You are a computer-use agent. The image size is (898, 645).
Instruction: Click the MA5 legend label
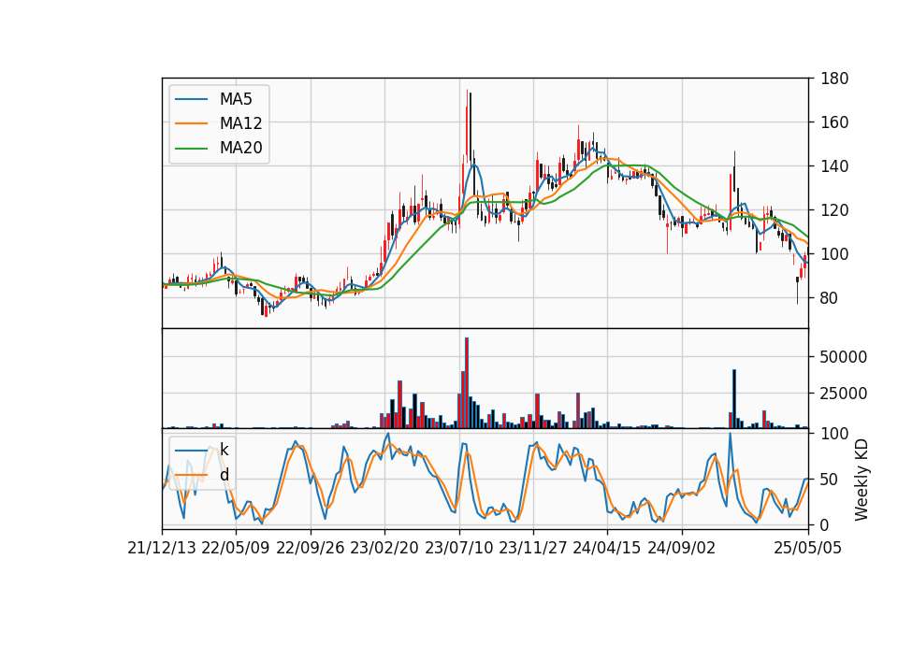tap(236, 99)
